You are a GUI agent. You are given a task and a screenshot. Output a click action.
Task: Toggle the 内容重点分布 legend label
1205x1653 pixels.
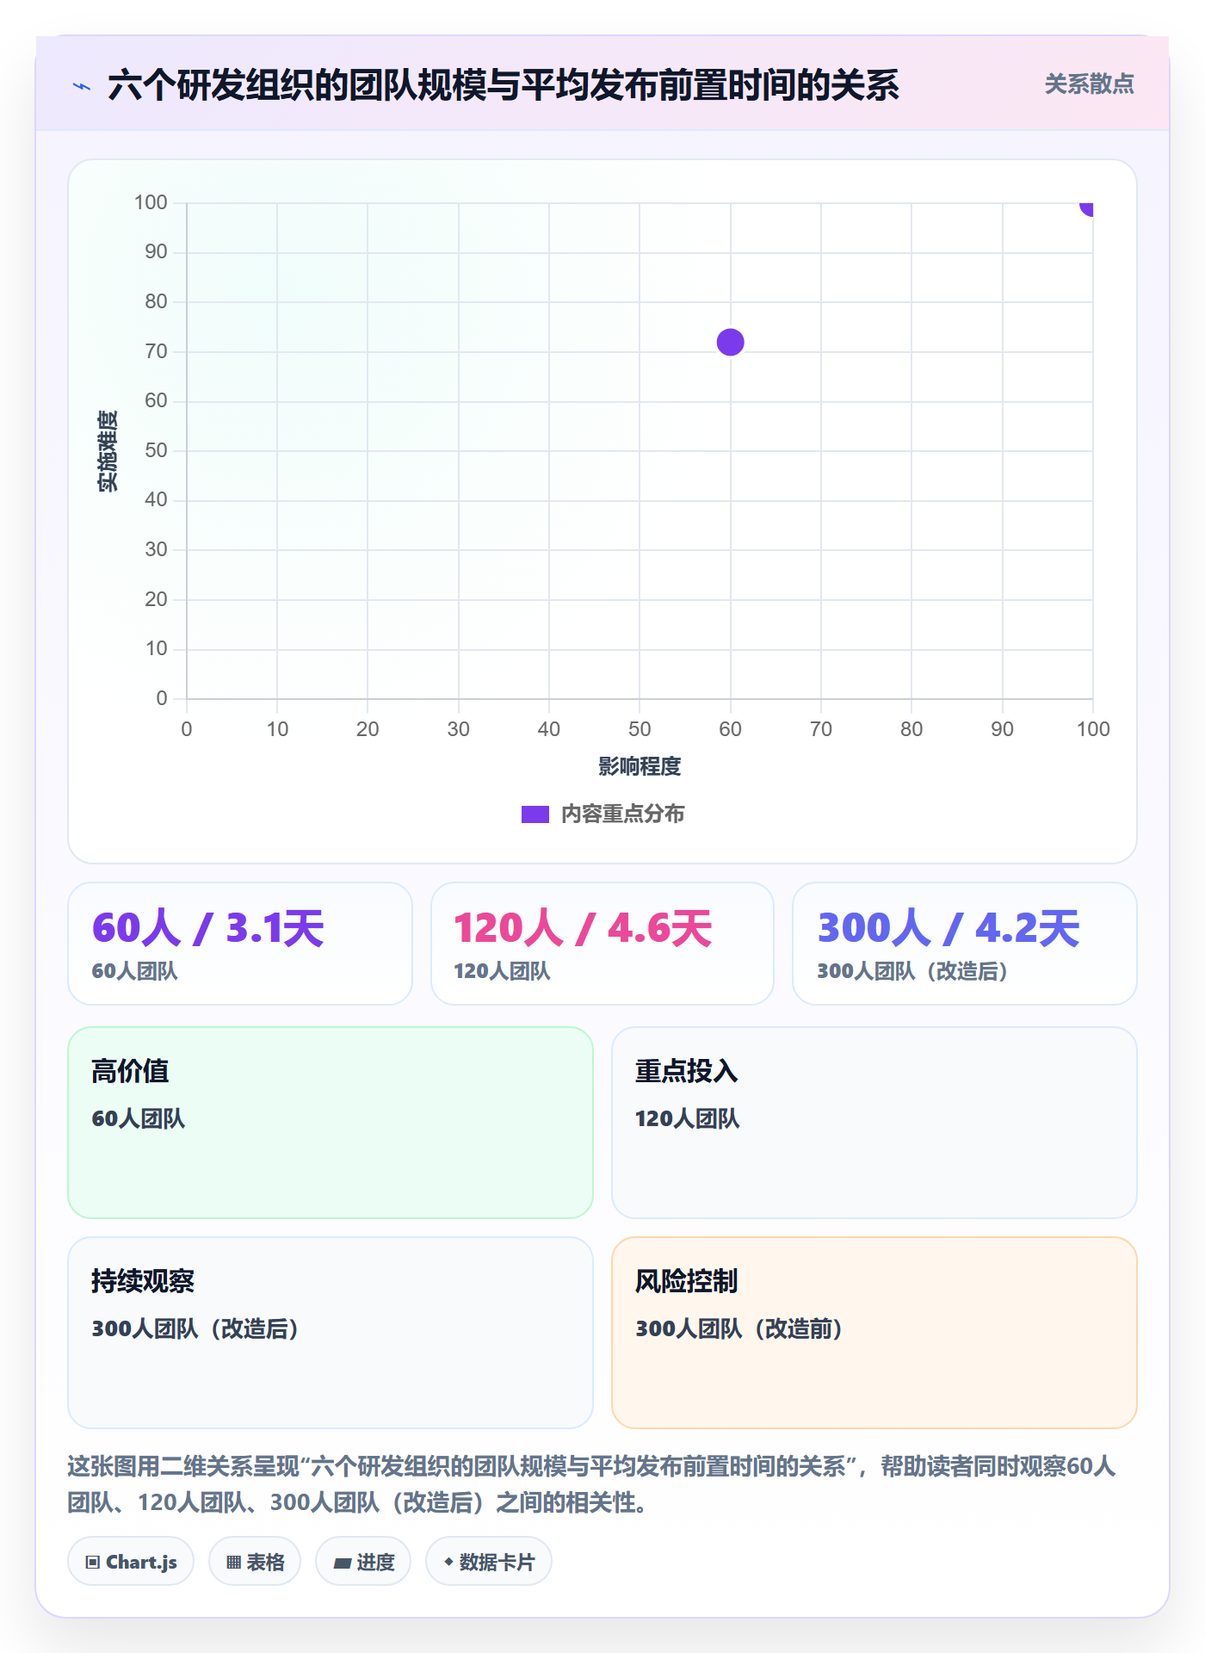point(622,814)
